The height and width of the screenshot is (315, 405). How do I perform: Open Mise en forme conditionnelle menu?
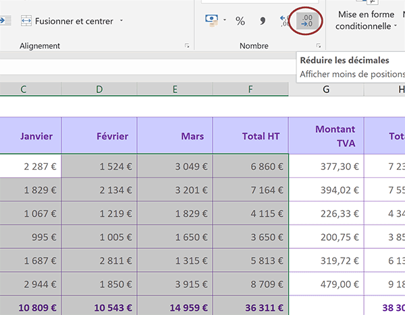[366, 20]
